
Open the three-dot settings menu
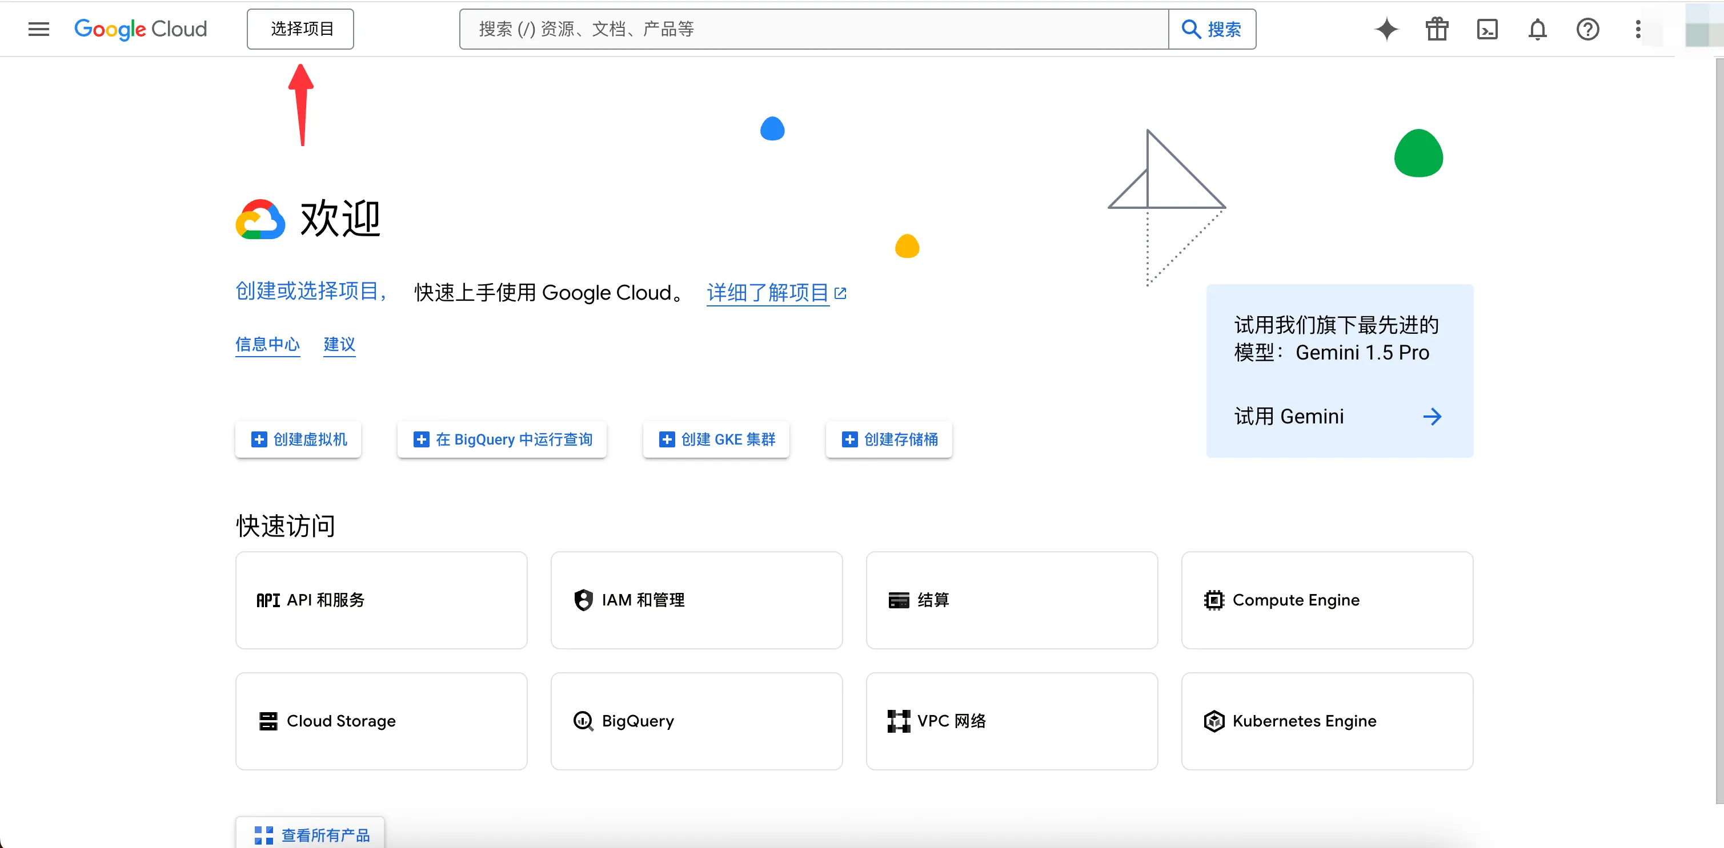[x=1638, y=29]
